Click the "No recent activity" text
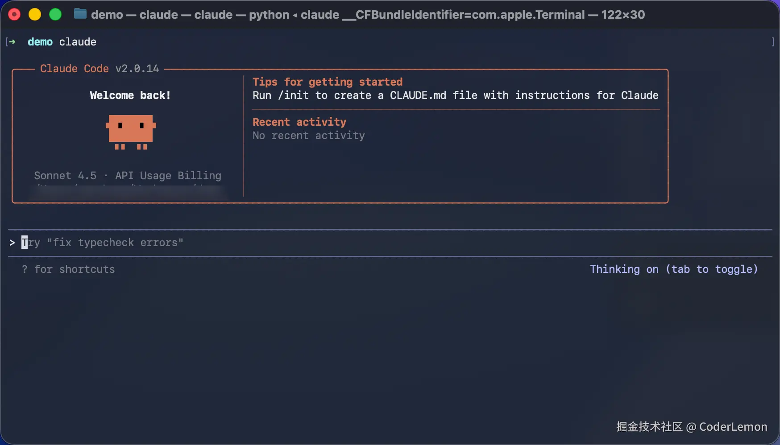 point(308,136)
